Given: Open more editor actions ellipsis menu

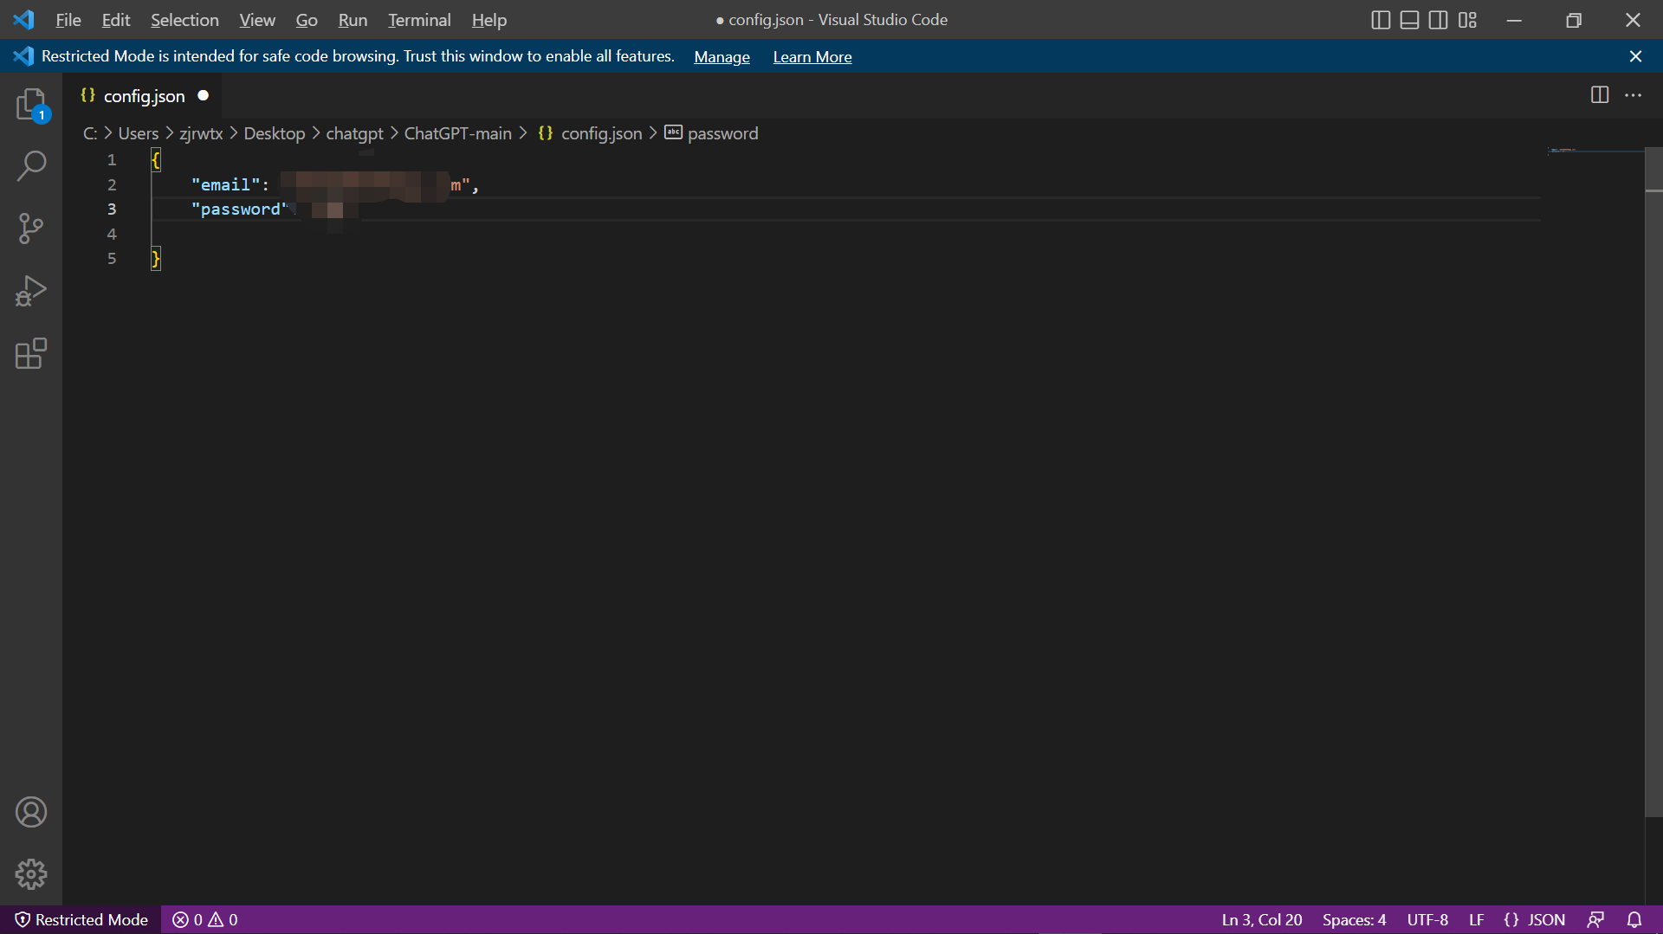Looking at the screenshot, I should [1634, 95].
